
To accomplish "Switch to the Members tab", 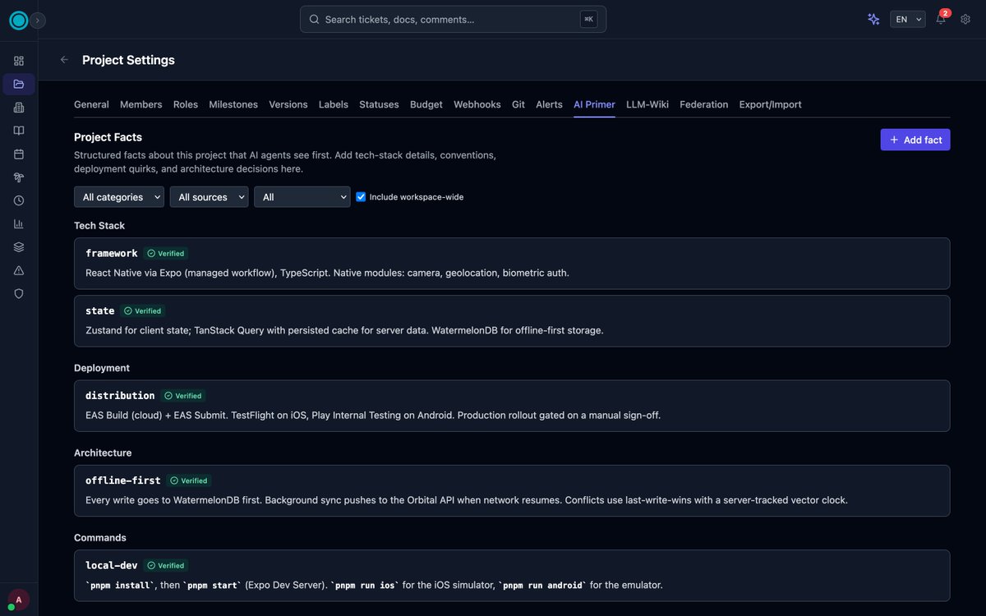I will 141,104.
